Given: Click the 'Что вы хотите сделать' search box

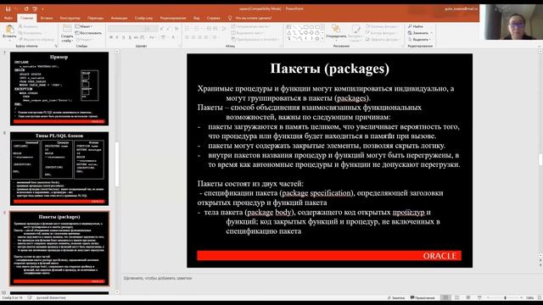Looking at the screenshot, I should click(x=253, y=18).
